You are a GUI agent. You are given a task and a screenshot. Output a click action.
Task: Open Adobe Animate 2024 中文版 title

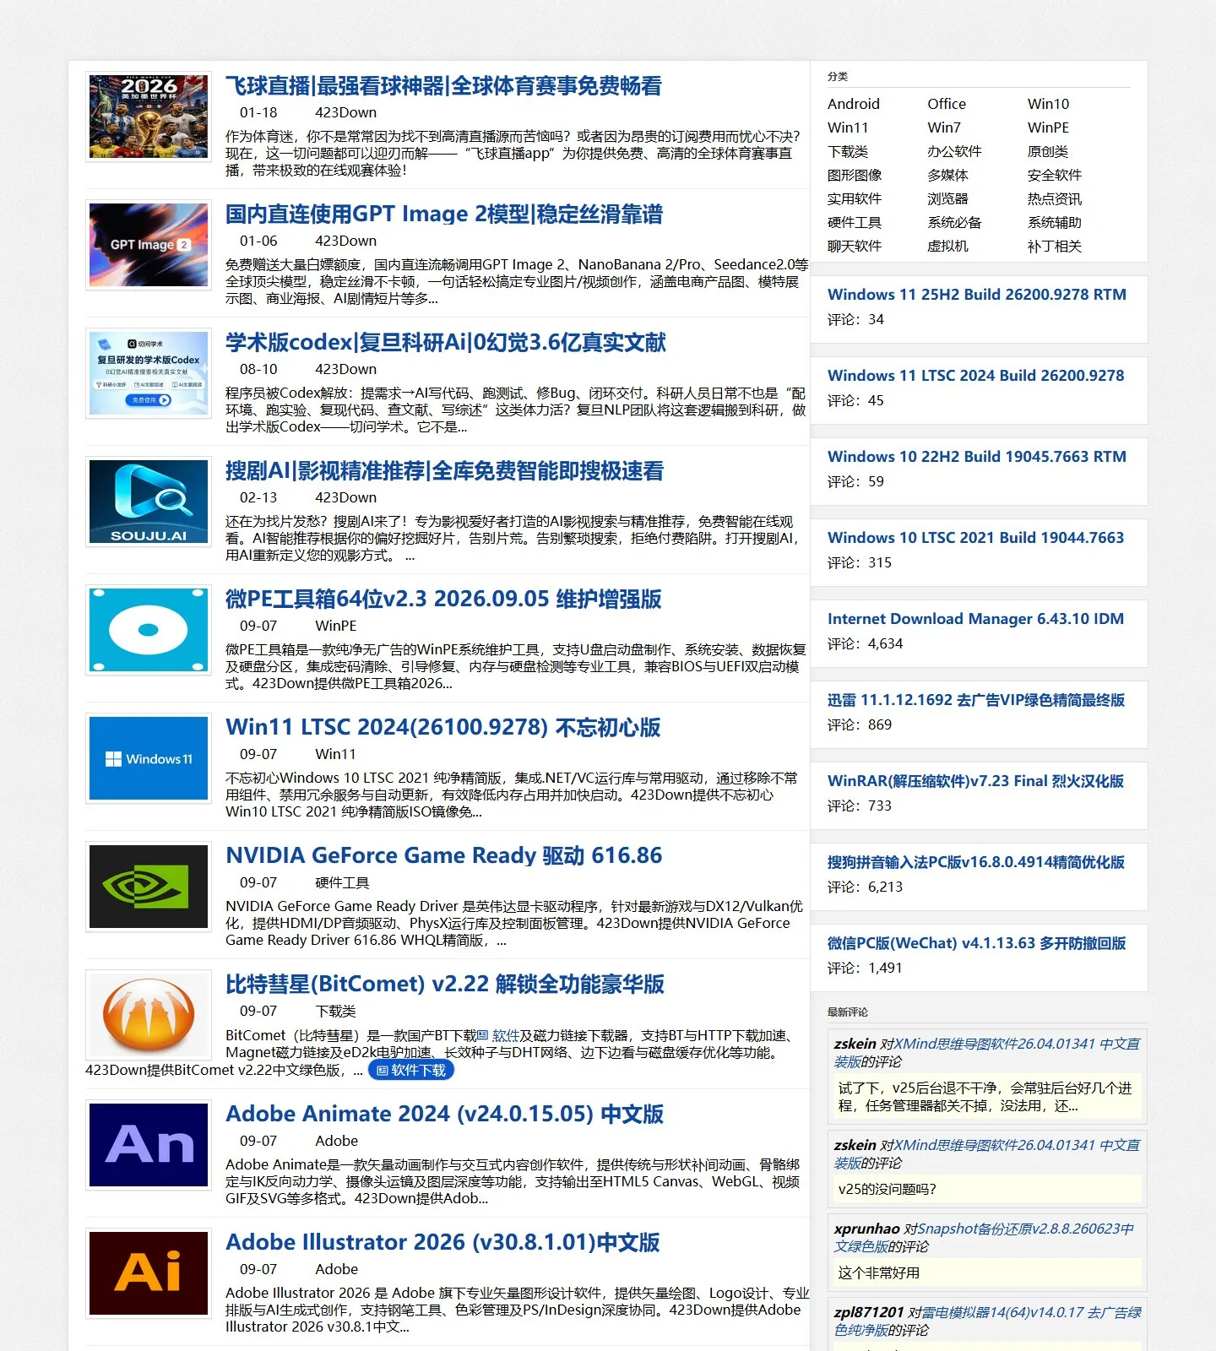445,1115
